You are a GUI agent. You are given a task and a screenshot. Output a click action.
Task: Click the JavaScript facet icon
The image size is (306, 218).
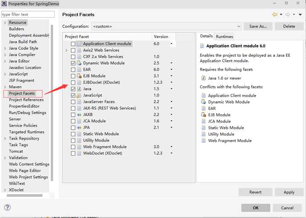coord(79,95)
